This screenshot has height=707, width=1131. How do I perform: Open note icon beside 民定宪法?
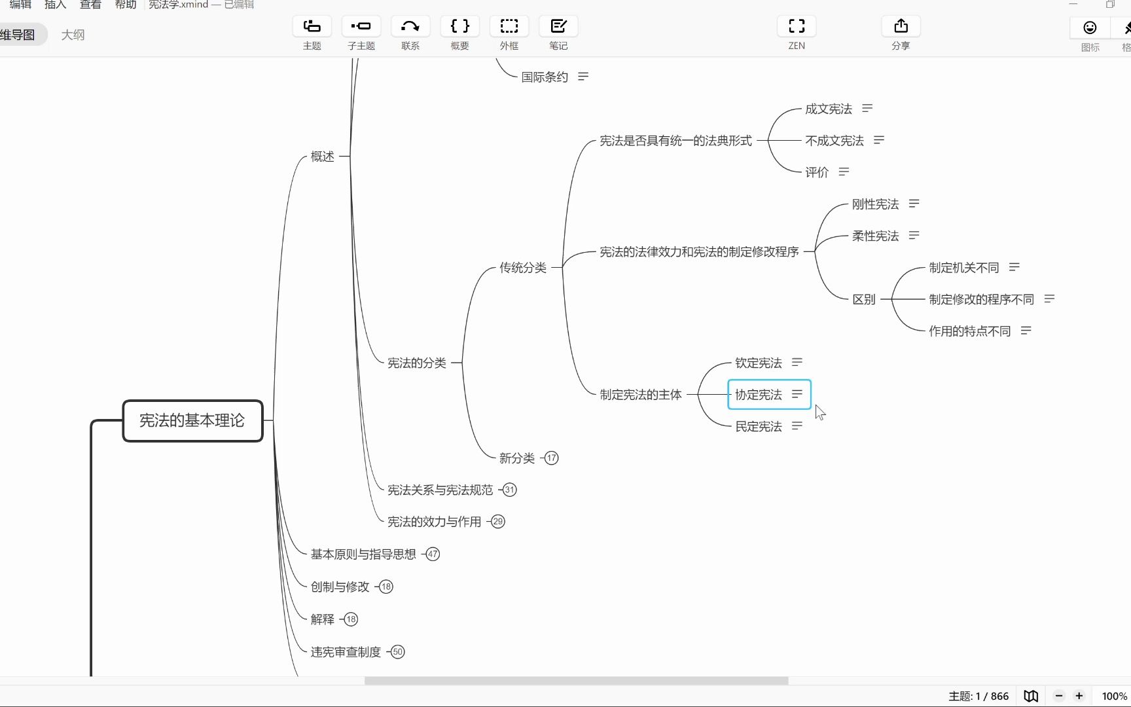pyautogui.click(x=797, y=426)
